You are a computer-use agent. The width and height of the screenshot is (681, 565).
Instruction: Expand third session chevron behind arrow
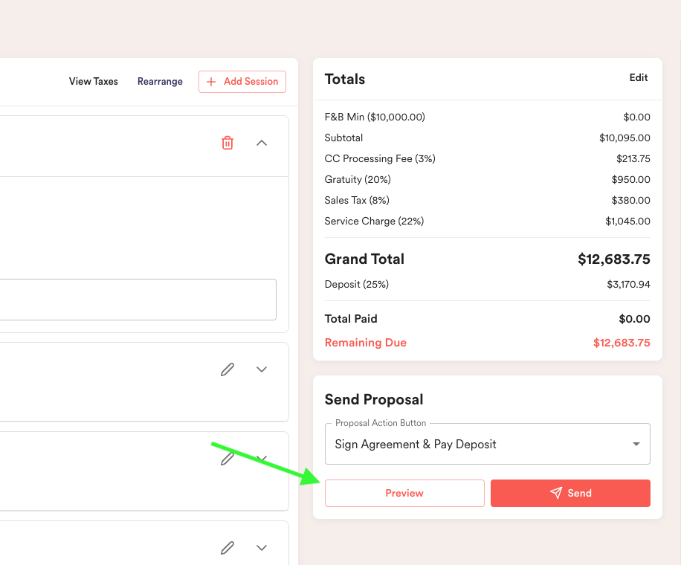pos(262,458)
